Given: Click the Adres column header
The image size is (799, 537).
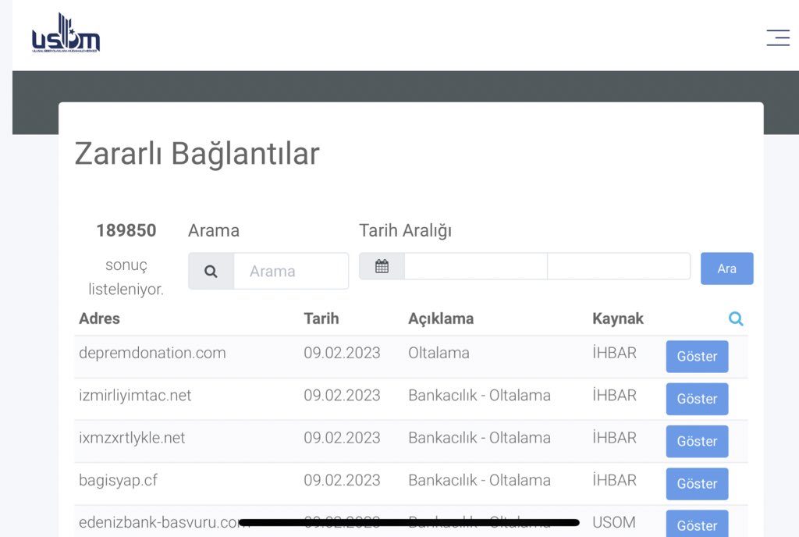Looking at the screenshot, I should click(99, 318).
